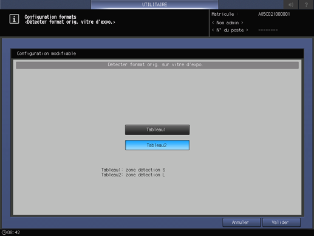Click the 08:42 time display
Viewport: 314px width, 236px height.
[13, 232]
